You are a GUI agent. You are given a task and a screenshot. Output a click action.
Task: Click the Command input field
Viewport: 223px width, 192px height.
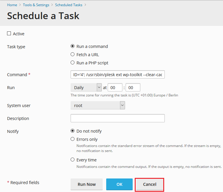(x=117, y=75)
